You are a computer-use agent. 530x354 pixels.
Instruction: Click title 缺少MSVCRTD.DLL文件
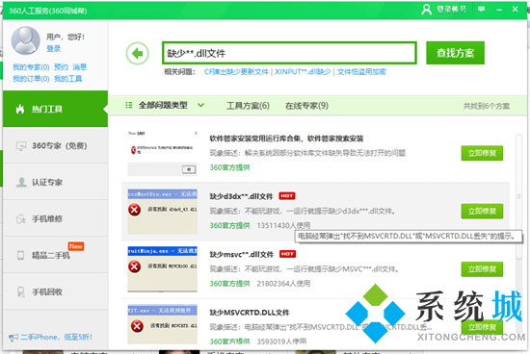click(x=250, y=313)
